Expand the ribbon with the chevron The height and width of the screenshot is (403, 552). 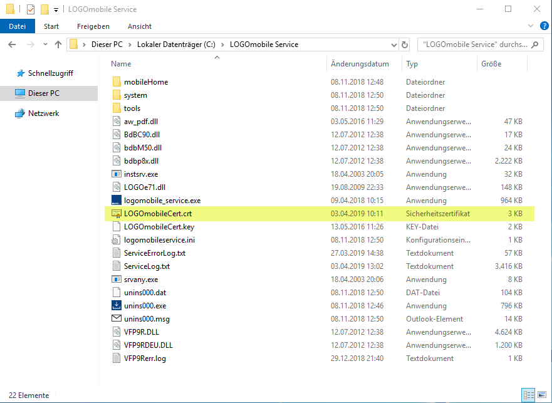531,26
